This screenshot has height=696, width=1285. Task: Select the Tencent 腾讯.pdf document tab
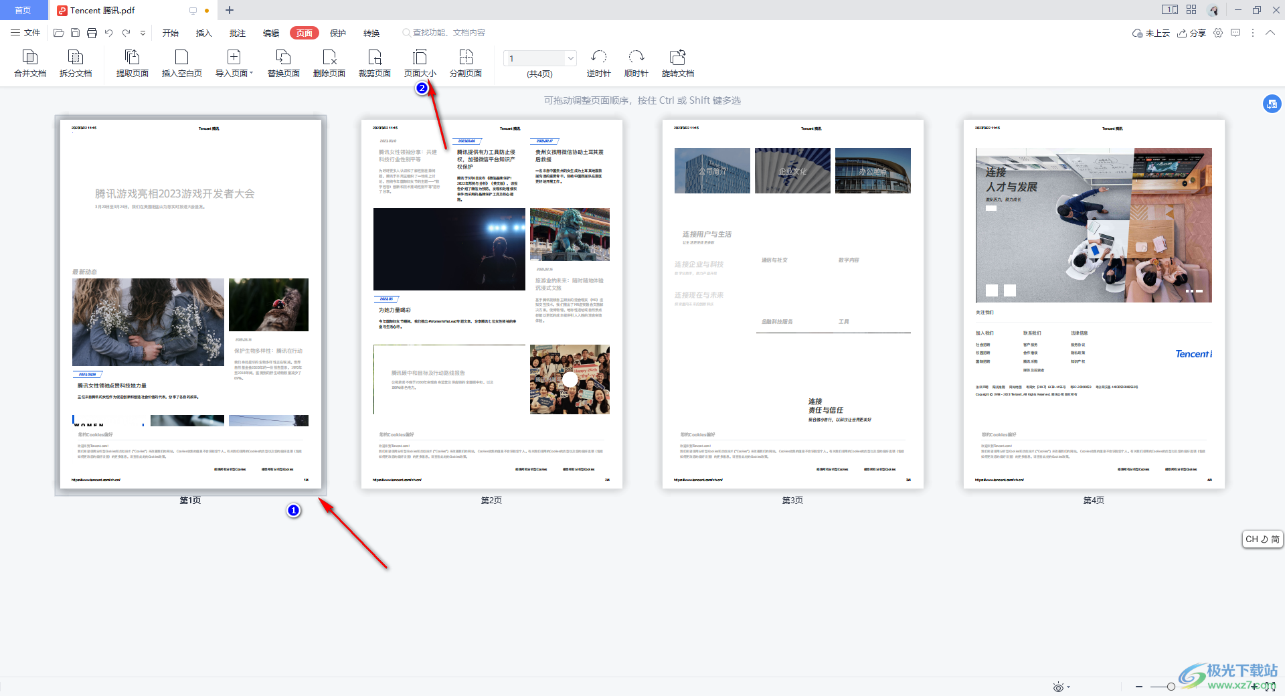(x=102, y=10)
